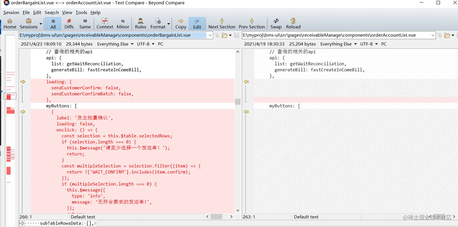458x227 pixels.
Task: Click right-pane copy-left arrow below myButtons
Action: [x=246, y=112]
